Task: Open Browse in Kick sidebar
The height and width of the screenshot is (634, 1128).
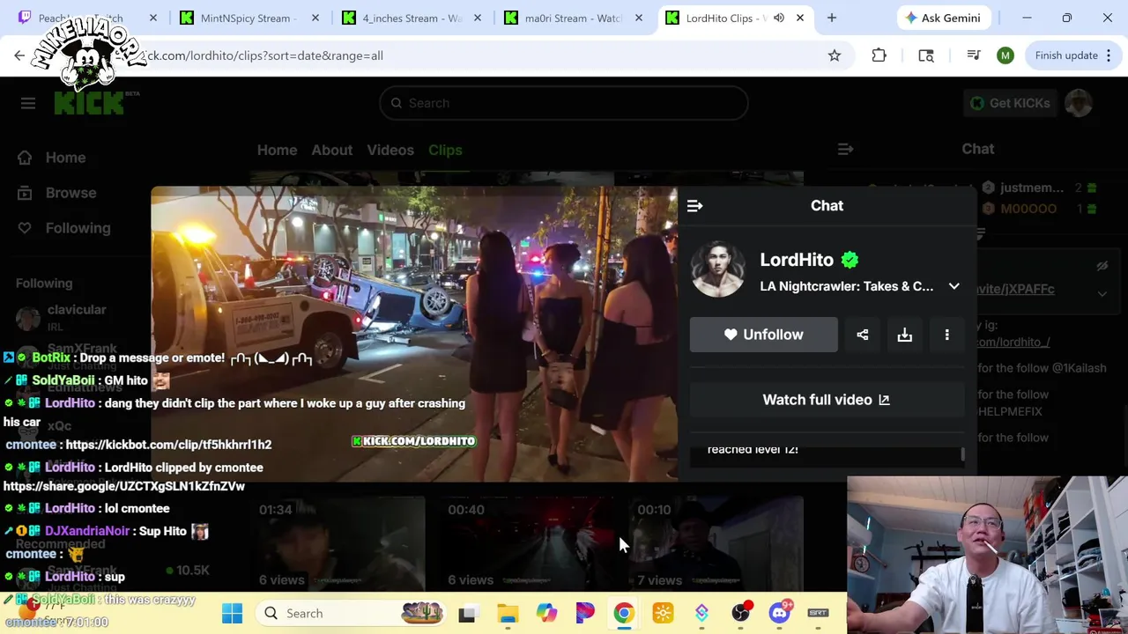Action: click(x=70, y=193)
